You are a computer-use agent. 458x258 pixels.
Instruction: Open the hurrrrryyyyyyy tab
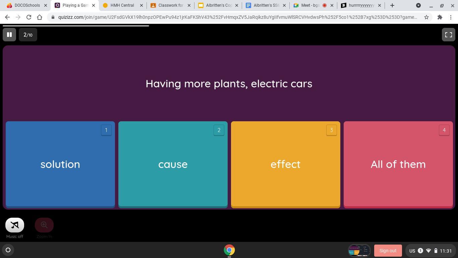(361, 5)
